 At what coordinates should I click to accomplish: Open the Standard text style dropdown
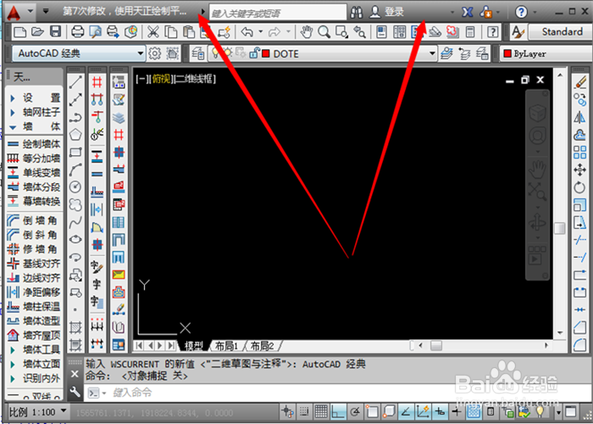tap(561, 32)
